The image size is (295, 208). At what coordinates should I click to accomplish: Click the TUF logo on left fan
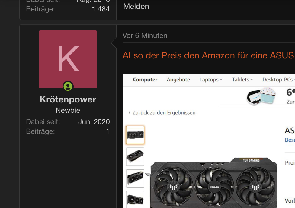[x=173, y=187]
